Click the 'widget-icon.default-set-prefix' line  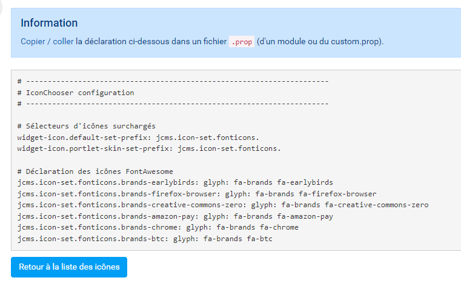coord(138,138)
